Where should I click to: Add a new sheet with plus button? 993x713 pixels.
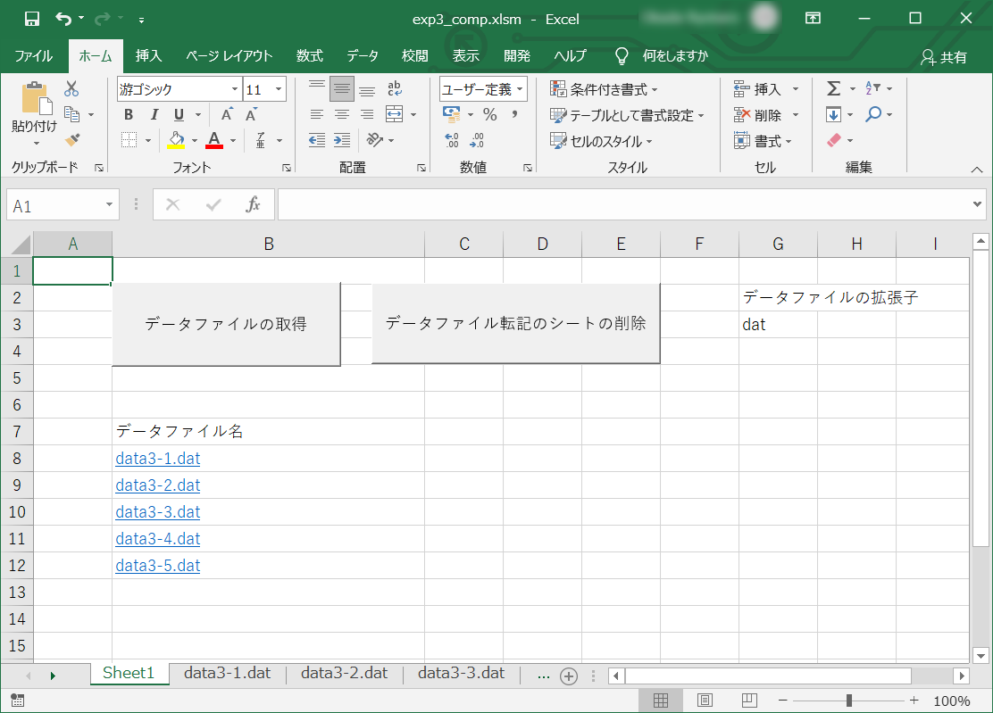(569, 676)
